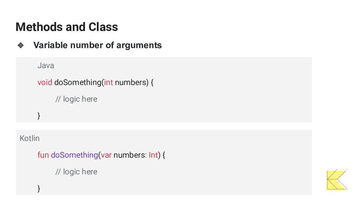Click the red var keyword

click(x=106, y=155)
